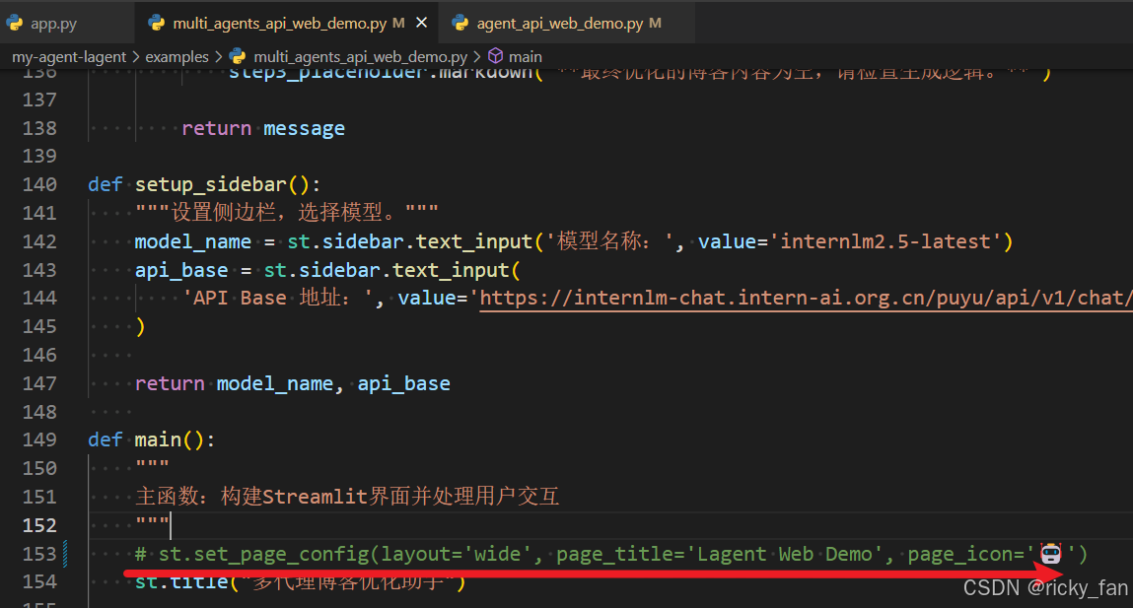
Task: Click line number 152
Action: (39, 525)
